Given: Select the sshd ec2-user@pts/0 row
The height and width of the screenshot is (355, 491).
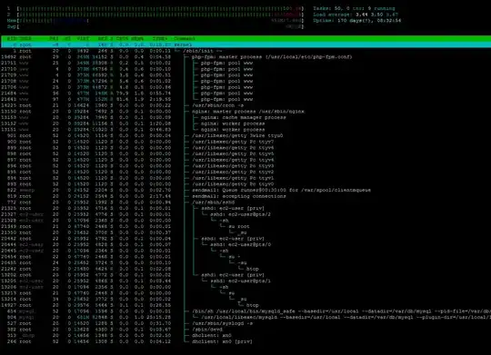Looking at the screenshot, I should click(x=245, y=244).
